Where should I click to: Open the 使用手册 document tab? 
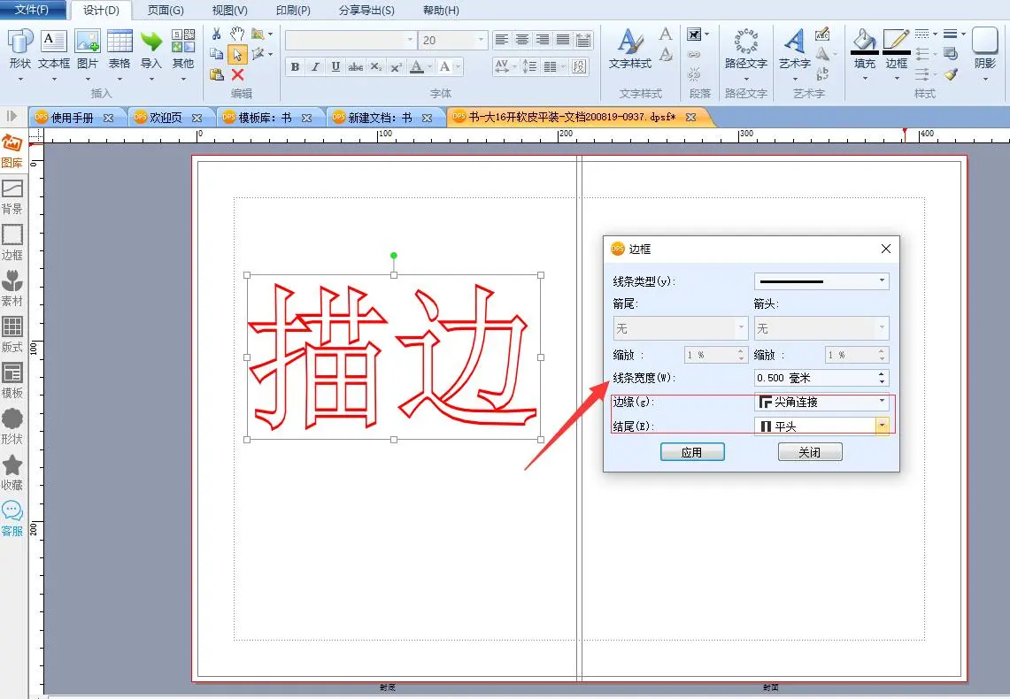click(x=73, y=118)
